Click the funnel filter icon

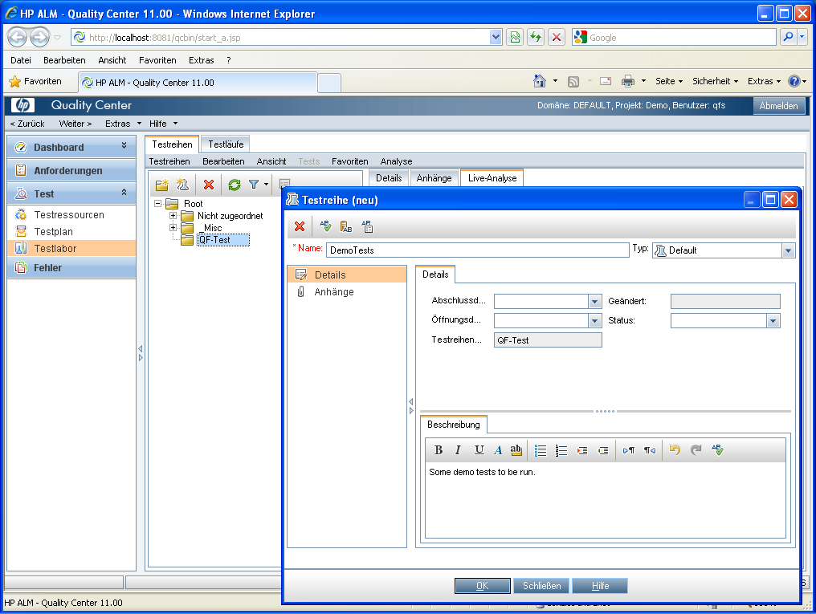(x=254, y=185)
